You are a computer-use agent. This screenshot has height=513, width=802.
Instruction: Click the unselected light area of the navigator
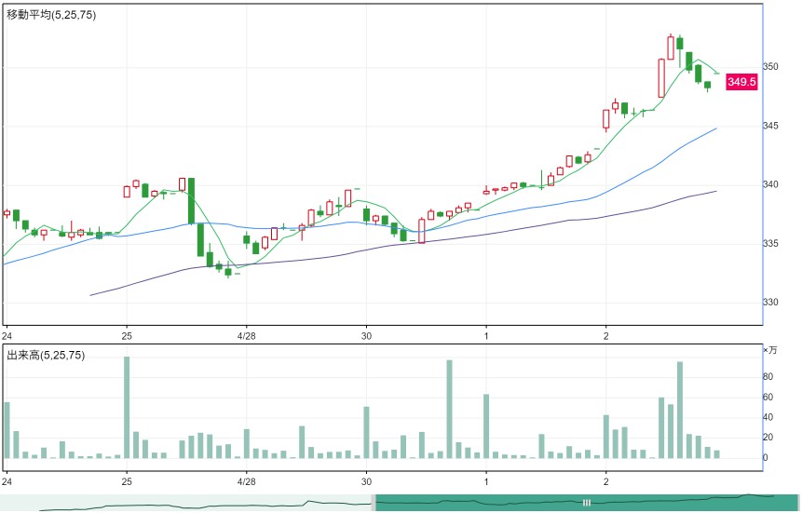click(186, 503)
